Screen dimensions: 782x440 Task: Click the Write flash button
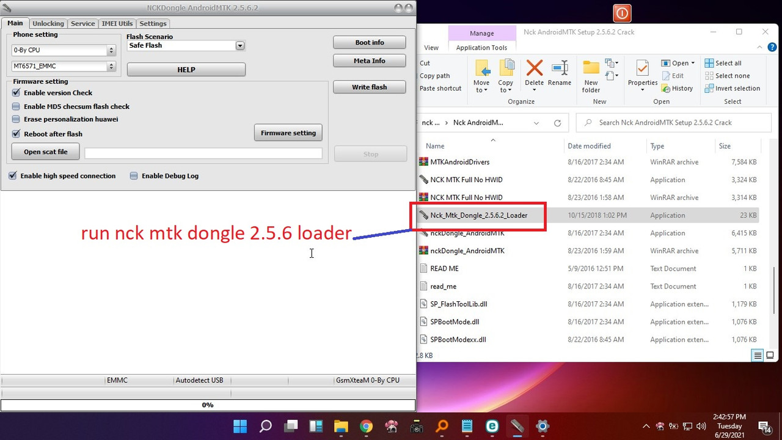(370, 87)
